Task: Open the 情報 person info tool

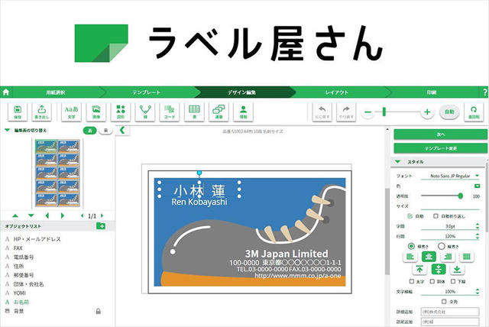Action: point(243,112)
